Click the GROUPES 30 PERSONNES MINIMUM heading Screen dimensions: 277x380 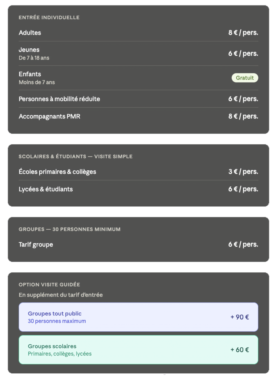coord(69,229)
